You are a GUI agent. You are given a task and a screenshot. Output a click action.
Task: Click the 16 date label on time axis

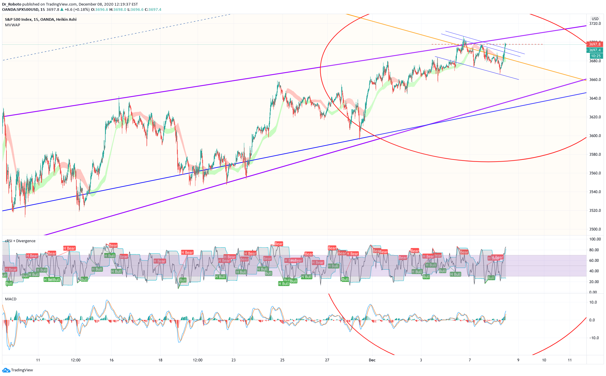[111, 360]
